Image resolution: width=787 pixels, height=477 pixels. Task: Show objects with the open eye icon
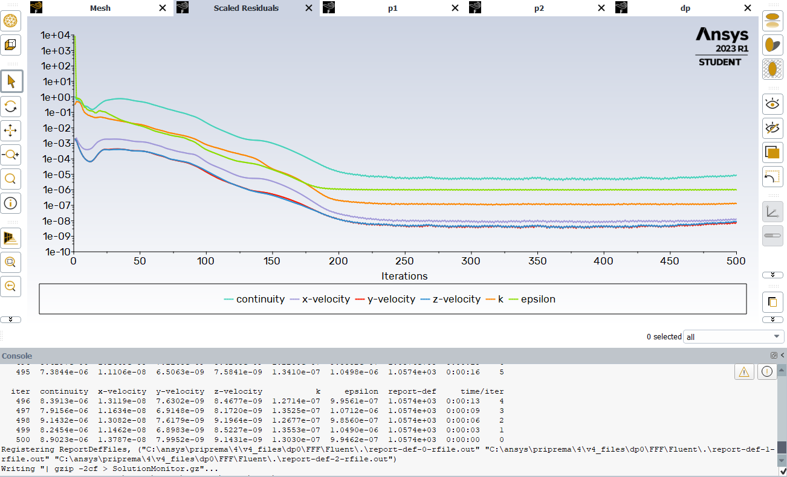pos(772,104)
